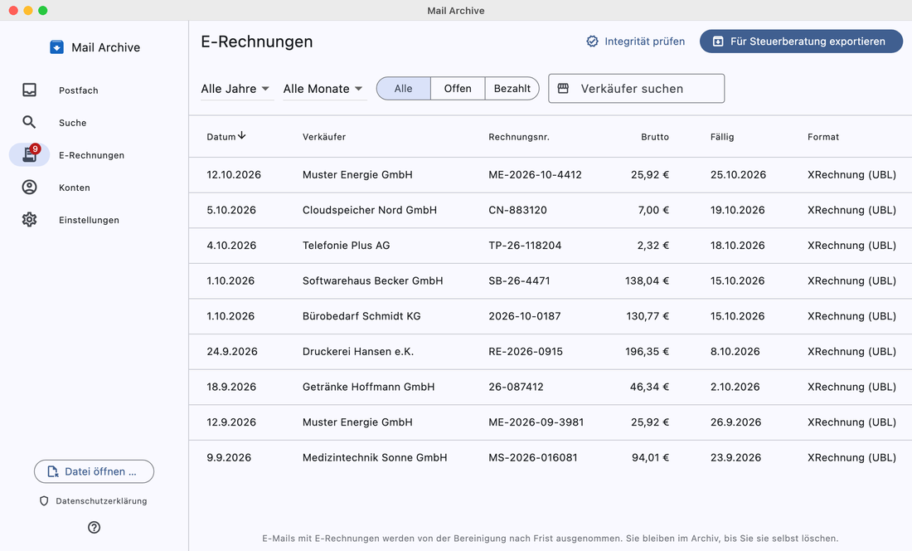Viewport: 912px width, 551px height.
Task: Click the export icon in the Steuerberatung button
Action: (x=718, y=41)
